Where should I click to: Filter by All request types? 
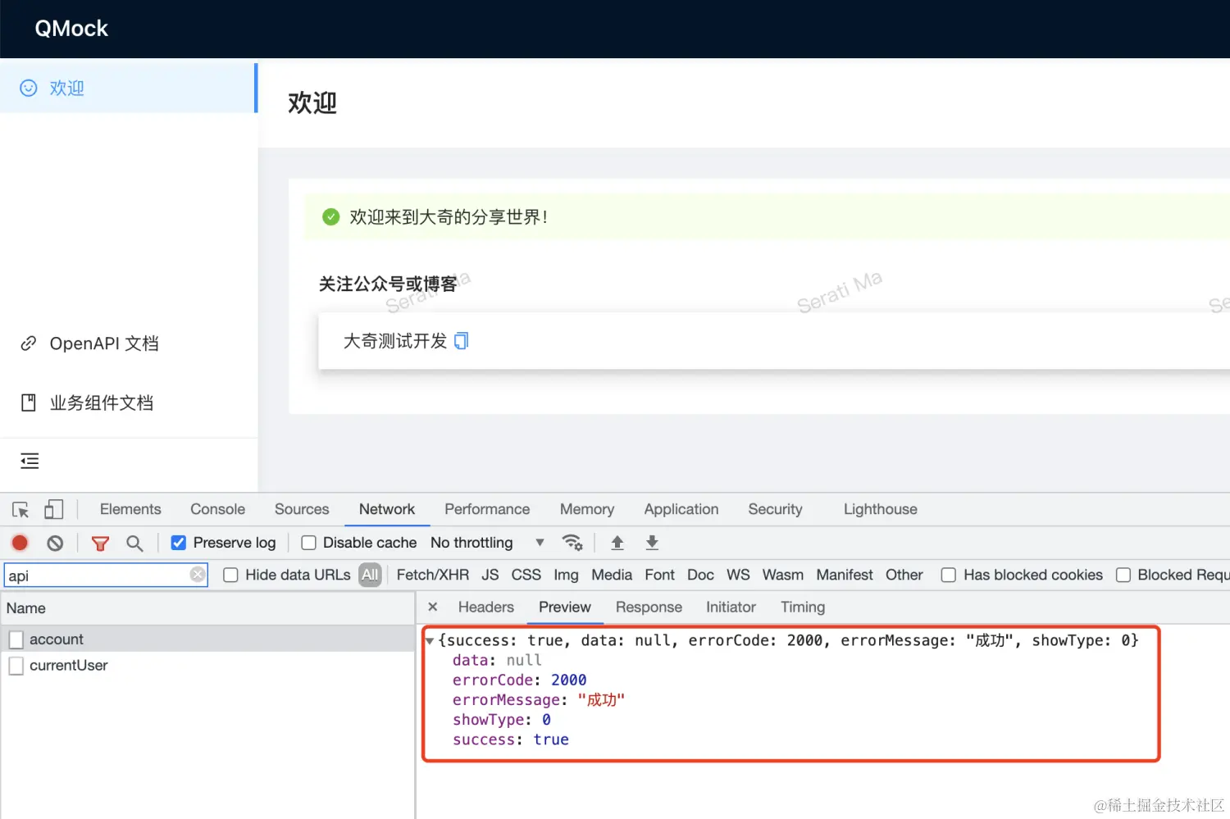click(x=370, y=575)
